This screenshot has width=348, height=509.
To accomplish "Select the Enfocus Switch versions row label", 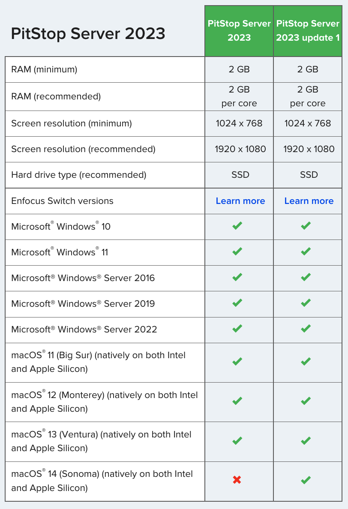I will pos(62,201).
